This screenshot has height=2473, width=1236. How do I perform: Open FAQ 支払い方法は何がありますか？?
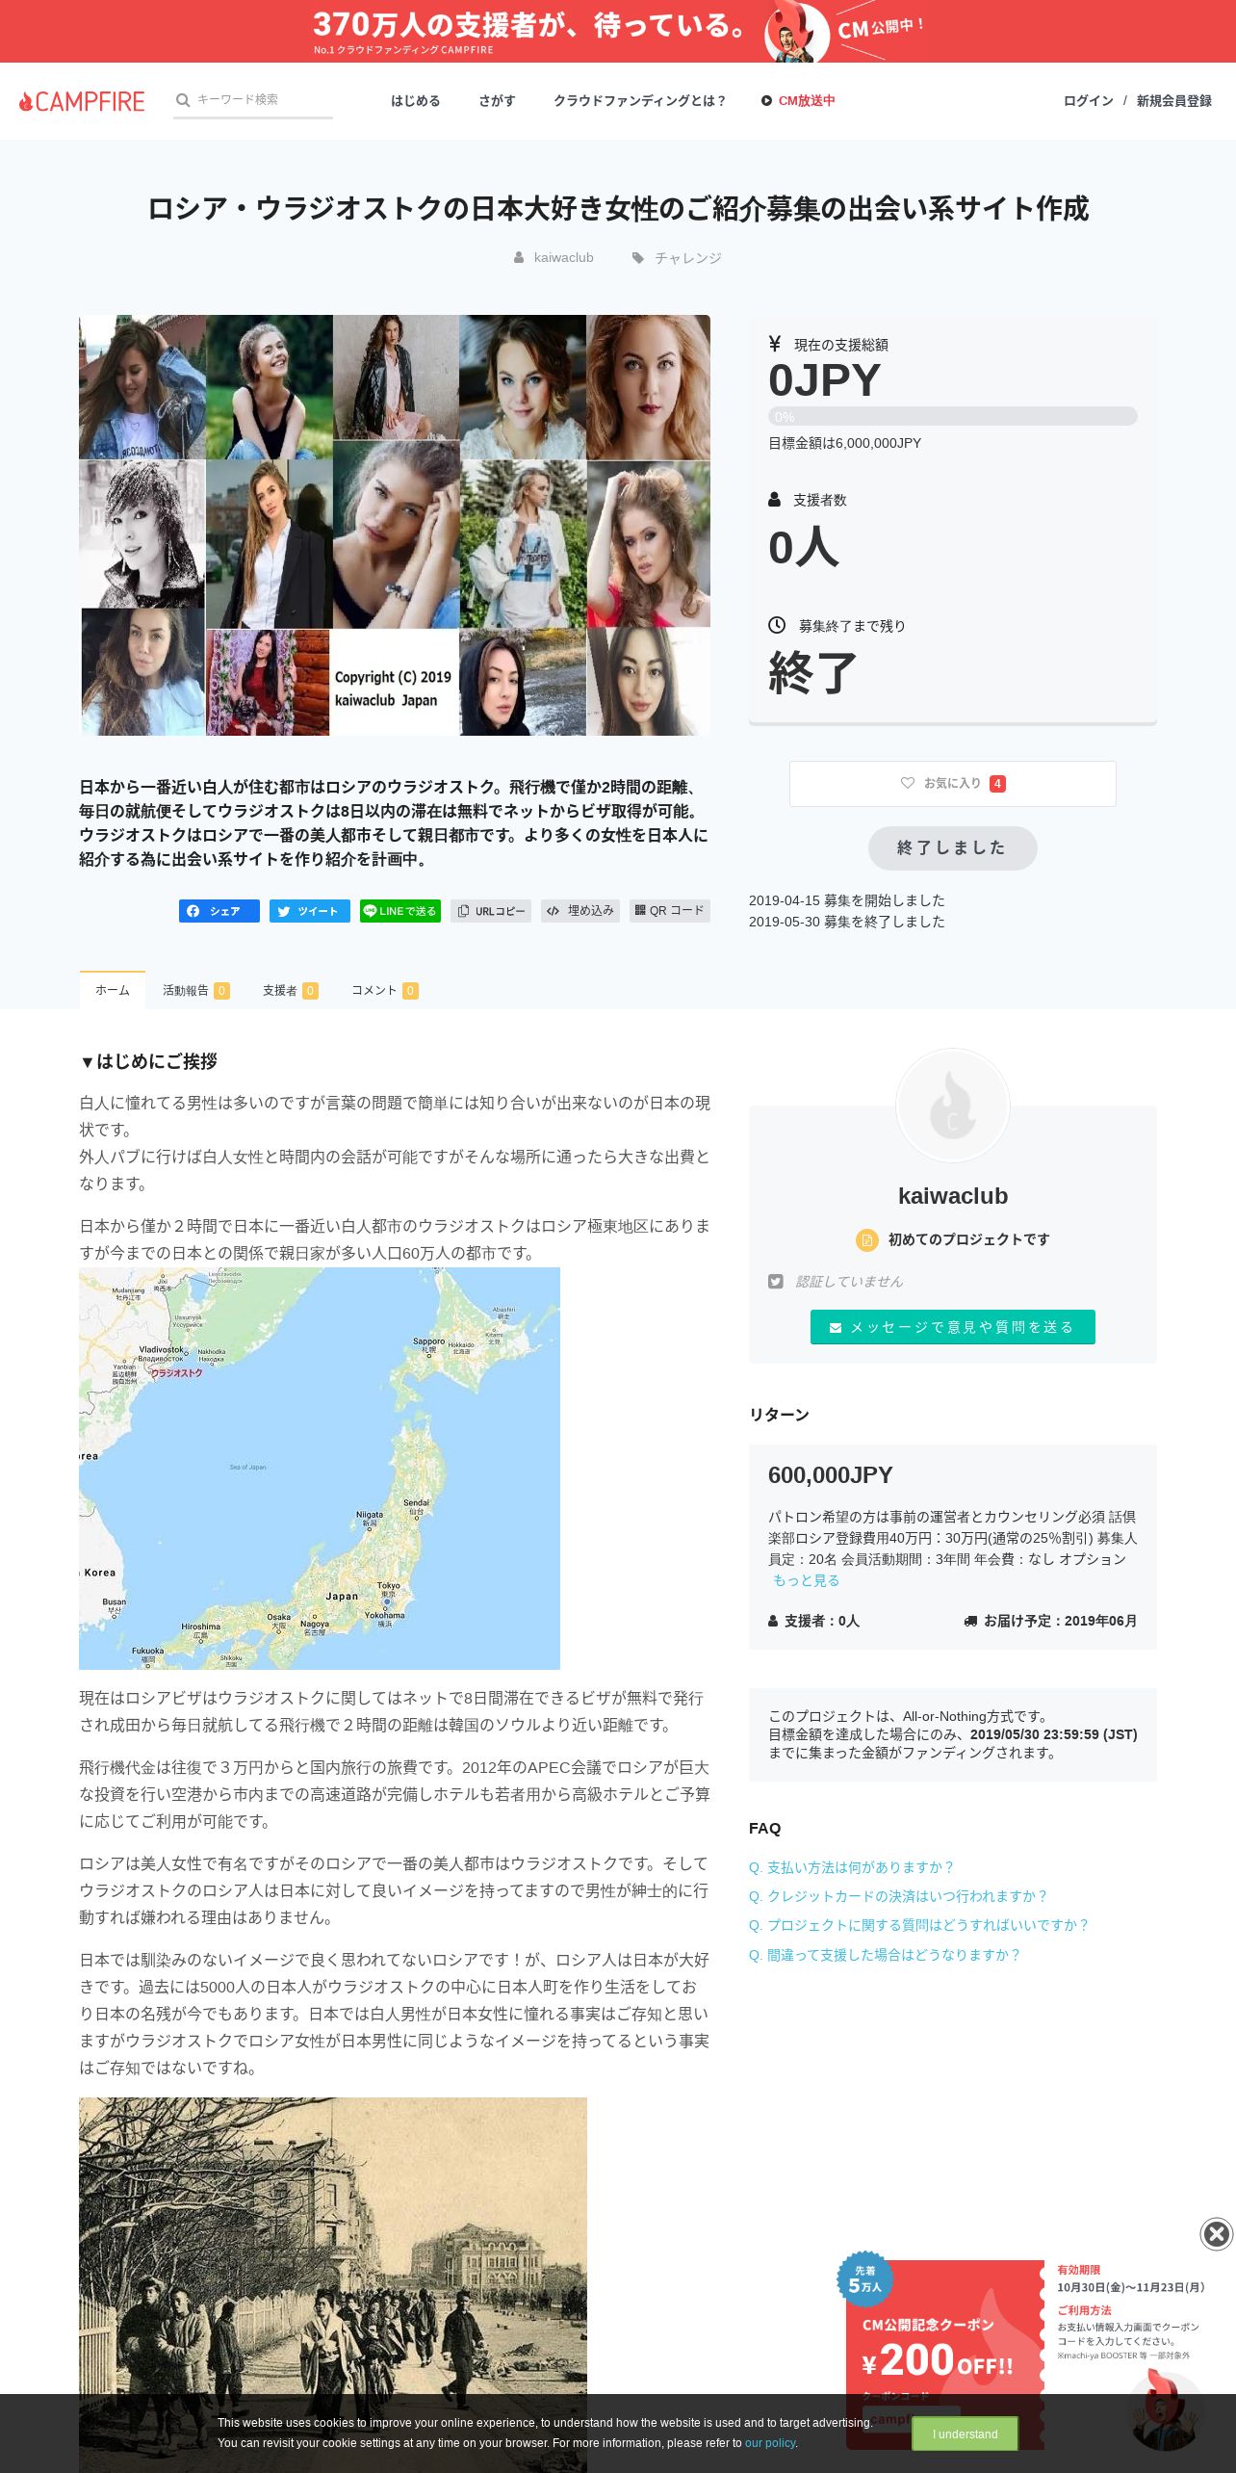point(851,1867)
